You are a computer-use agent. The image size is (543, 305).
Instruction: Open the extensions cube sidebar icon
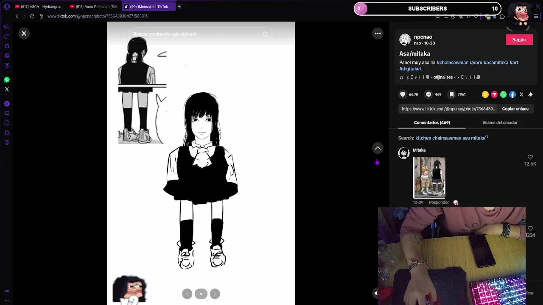click(x=7, y=133)
